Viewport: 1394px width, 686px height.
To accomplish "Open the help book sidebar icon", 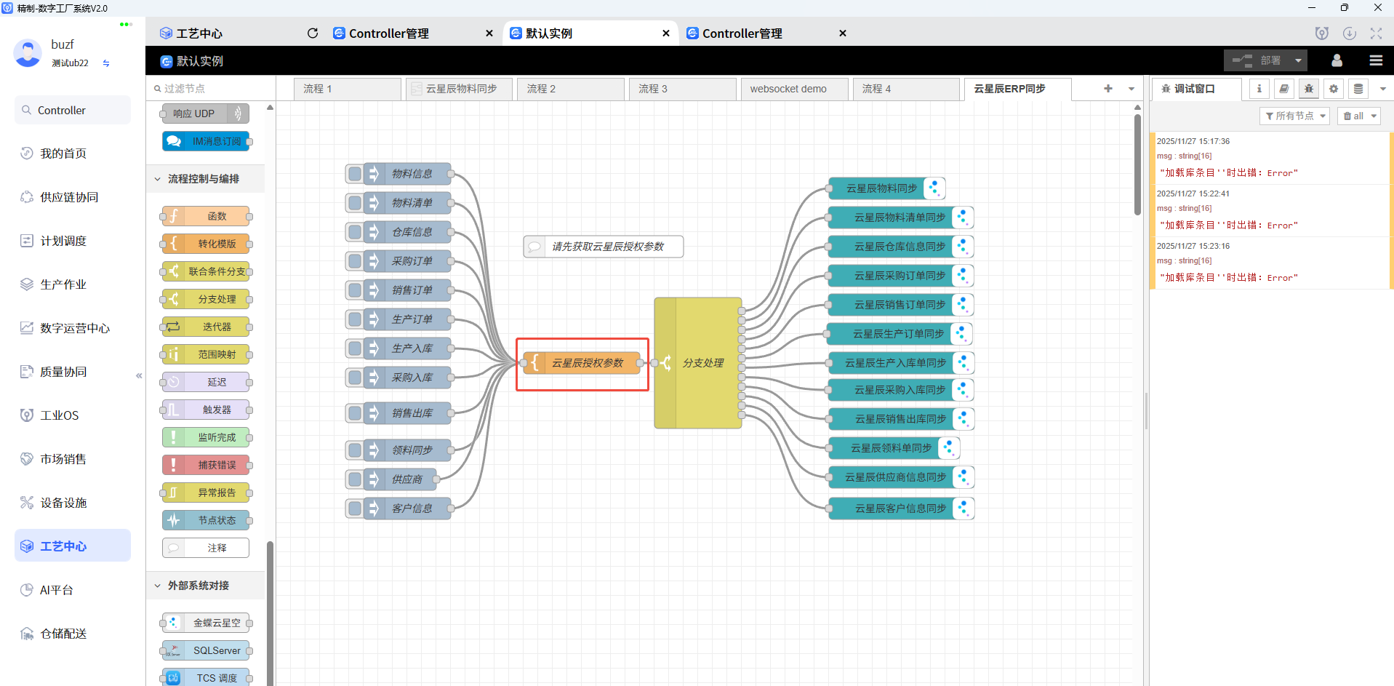I will click(x=1284, y=89).
